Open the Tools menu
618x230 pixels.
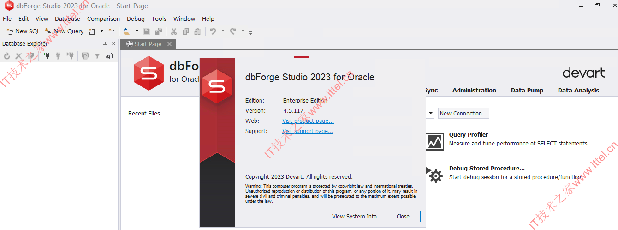click(159, 19)
